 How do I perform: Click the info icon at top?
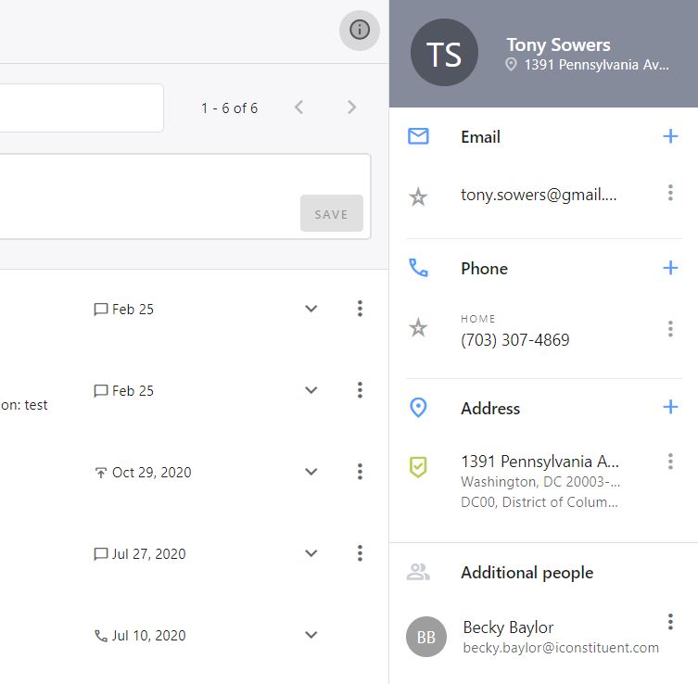coord(360,30)
